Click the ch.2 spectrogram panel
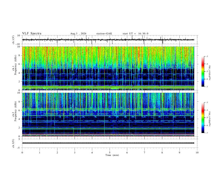 108,115
